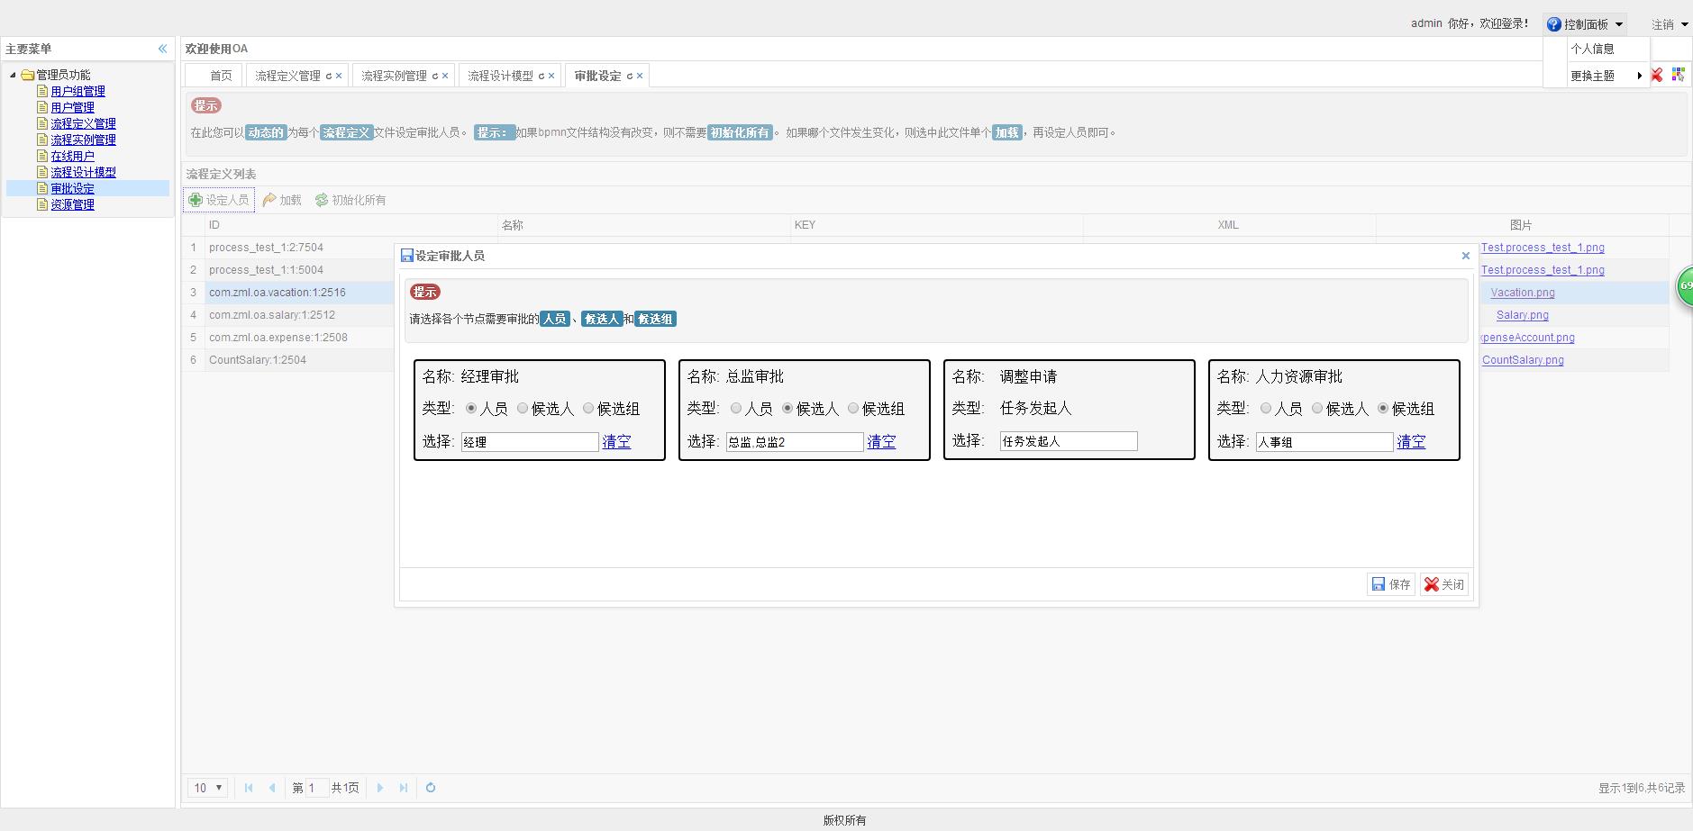This screenshot has height=831, width=1693.
Task: Close the 流程设计模型 tab
Action: [x=551, y=76]
